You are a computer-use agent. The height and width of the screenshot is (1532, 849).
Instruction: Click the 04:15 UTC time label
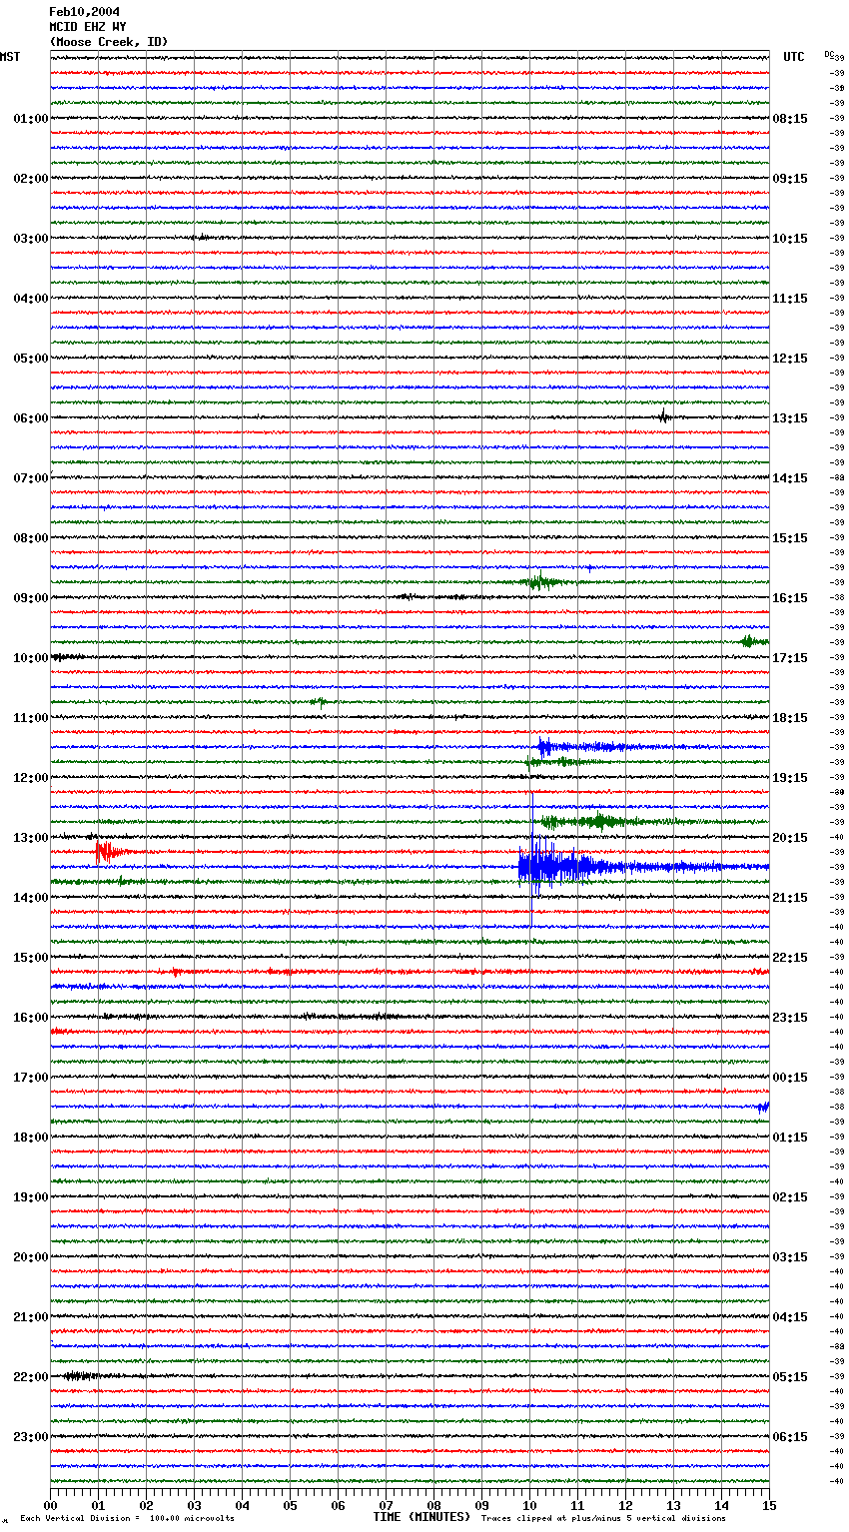(790, 1317)
